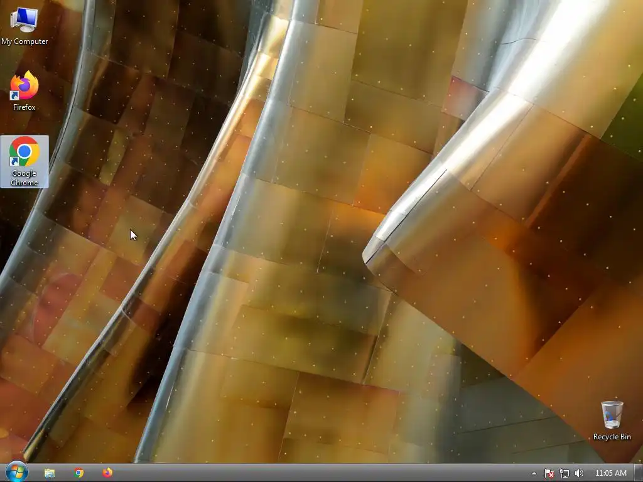Show hidden tray icons arrow

pyautogui.click(x=534, y=473)
